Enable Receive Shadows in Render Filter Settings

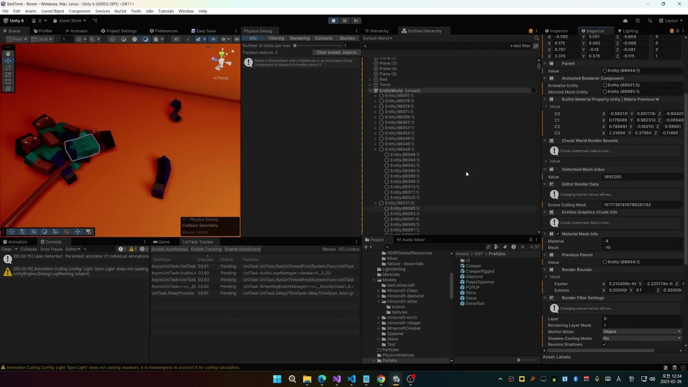[603, 345]
